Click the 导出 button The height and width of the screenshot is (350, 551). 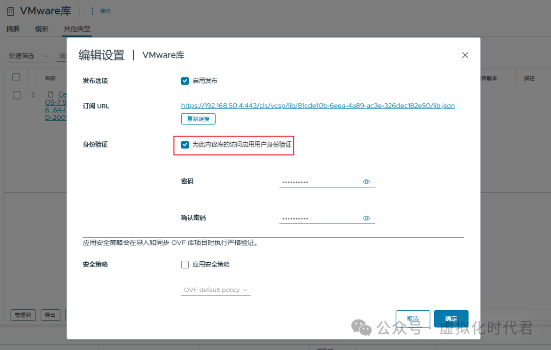point(50,315)
